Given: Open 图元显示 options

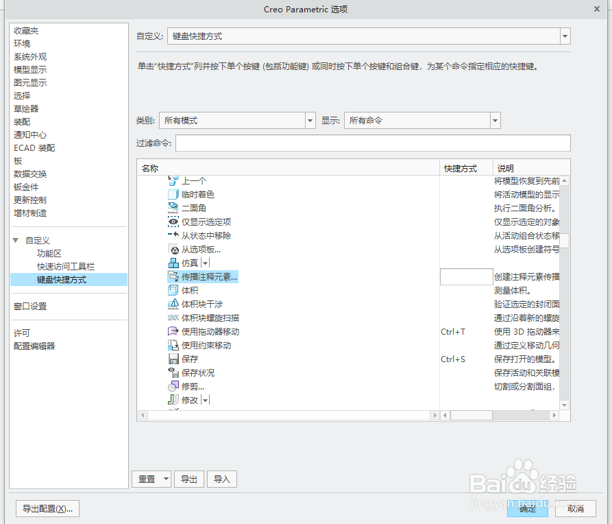Looking at the screenshot, I should point(30,82).
